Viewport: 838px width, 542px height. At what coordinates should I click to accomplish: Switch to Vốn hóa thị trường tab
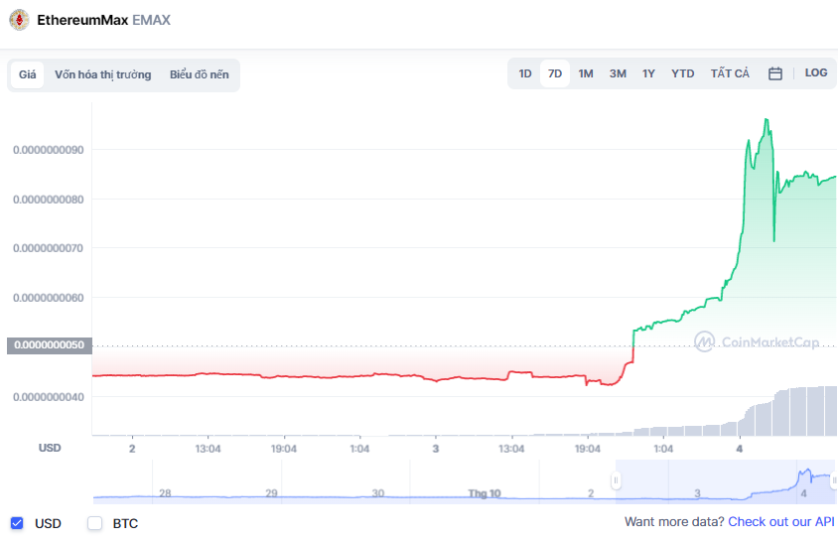tap(102, 74)
